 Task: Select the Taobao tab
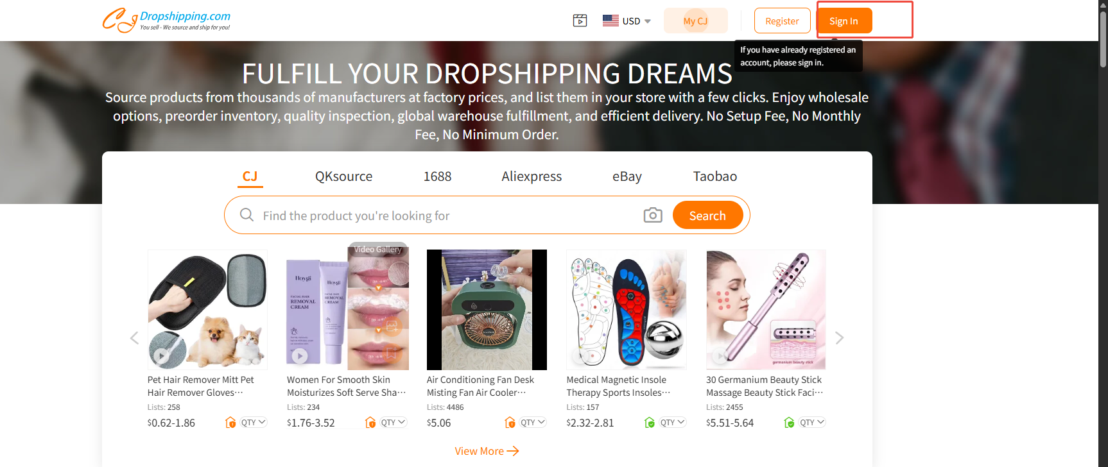pos(715,176)
